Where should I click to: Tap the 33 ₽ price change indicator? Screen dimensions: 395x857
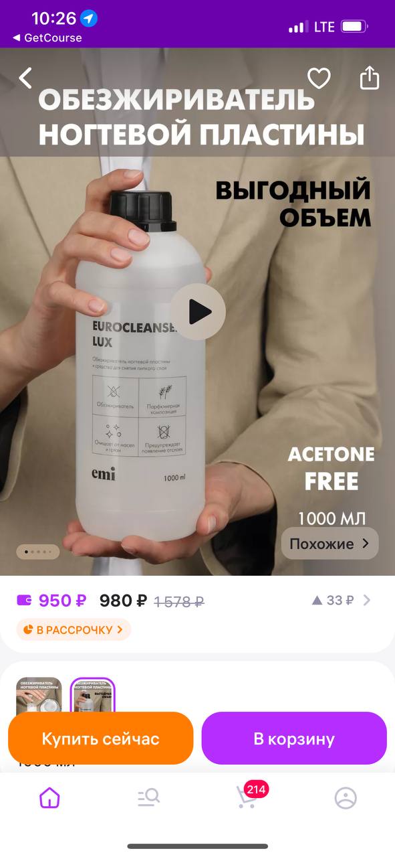click(333, 601)
